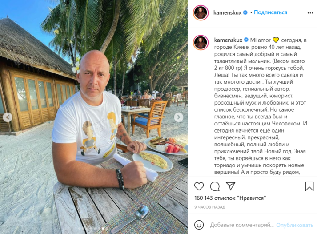This screenshot has width=317, height=234.
Task: Select the active carousel dot indicator below the photo
Action: 103,229
